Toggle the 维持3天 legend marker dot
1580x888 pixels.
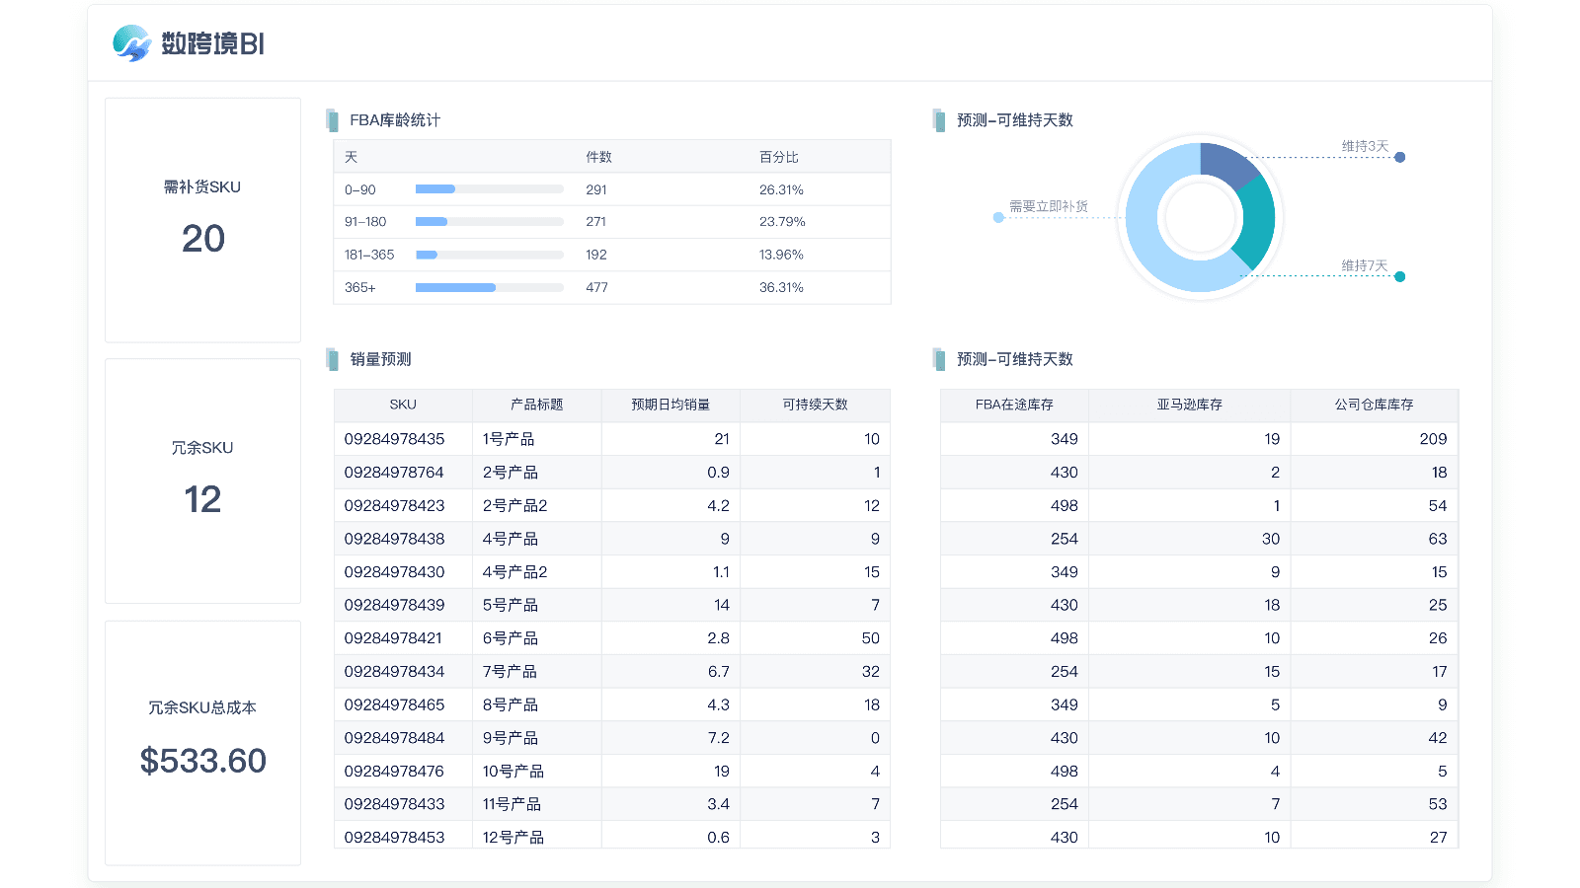coord(1401,156)
